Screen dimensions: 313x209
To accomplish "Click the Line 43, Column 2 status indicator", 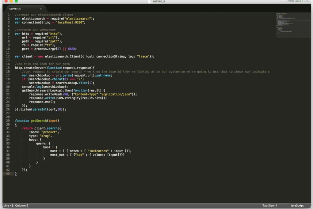I will [x=16, y=205].
